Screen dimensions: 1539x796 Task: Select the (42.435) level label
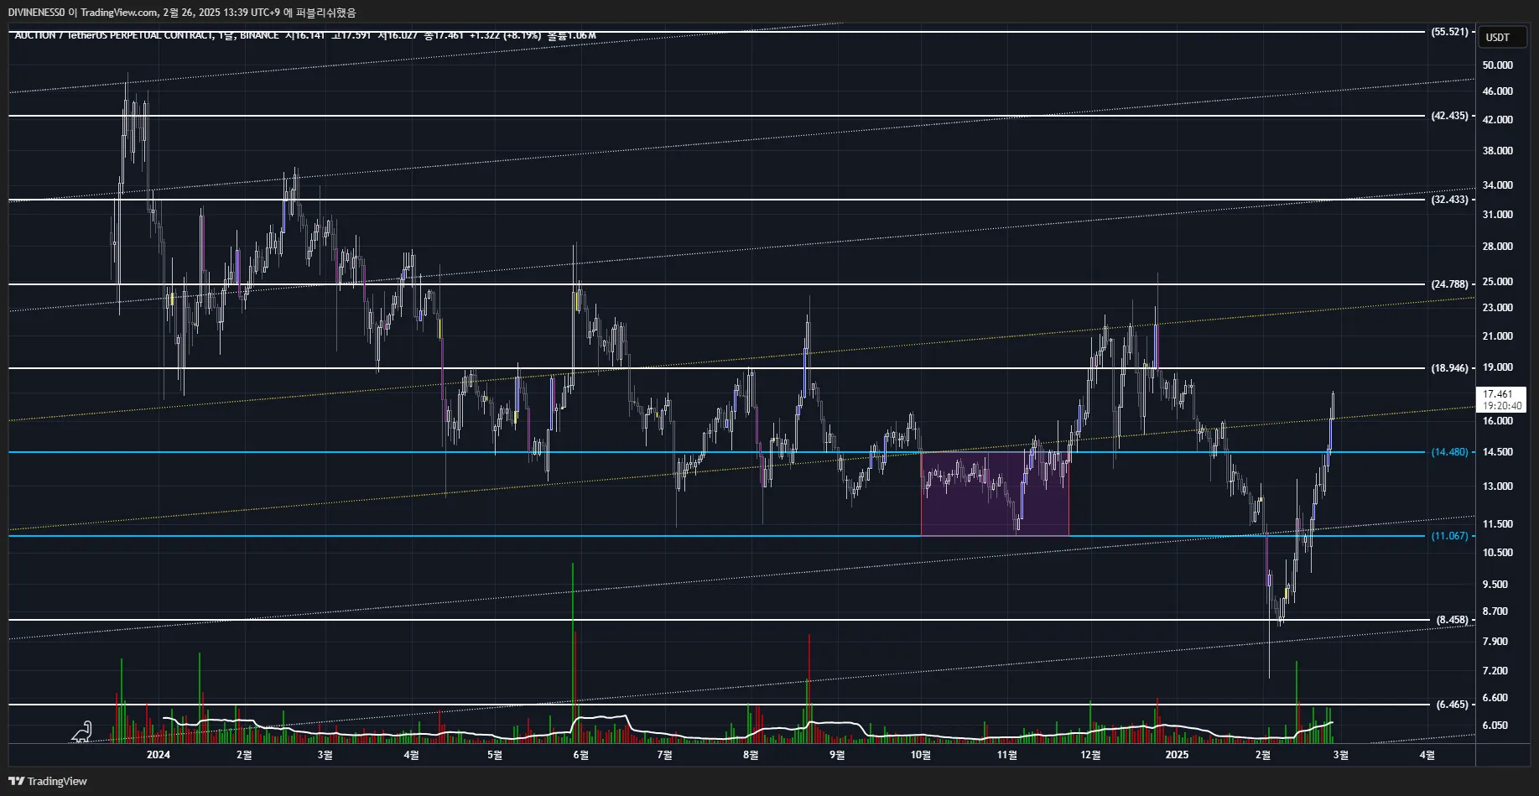[x=1450, y=116]
